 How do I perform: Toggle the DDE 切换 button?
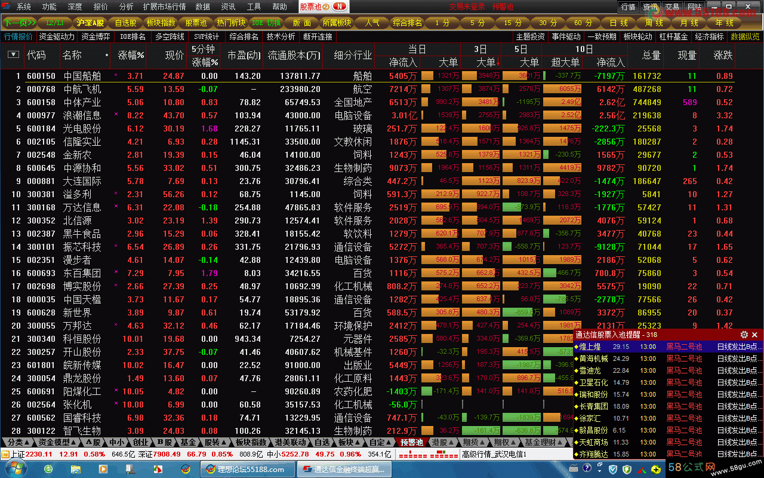266,23
